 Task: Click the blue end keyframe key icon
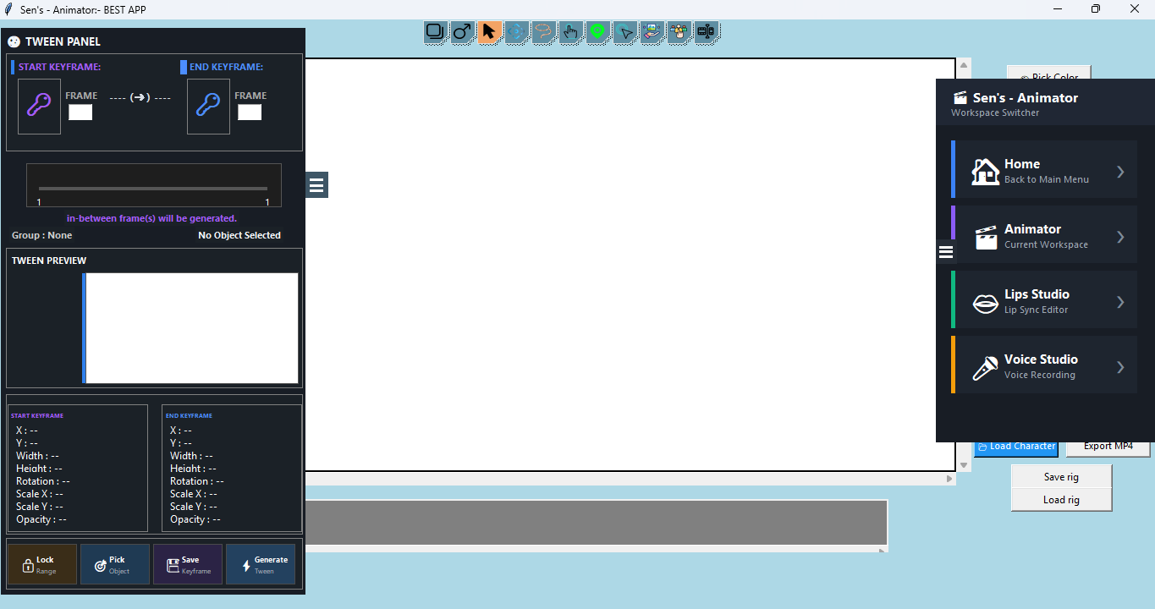click(x=208, y=106)
